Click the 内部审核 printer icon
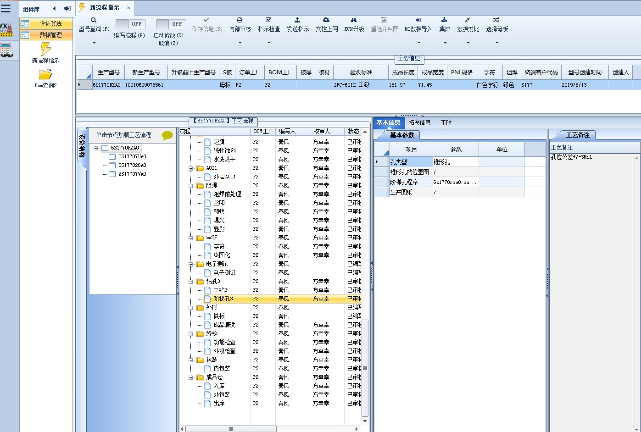Viewport: 641px width, 432px height. pyautogui.click(x=240, y=20)
